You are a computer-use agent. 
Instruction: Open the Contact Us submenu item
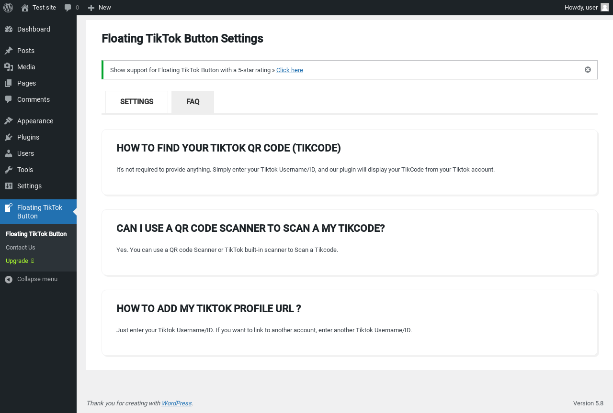pyautogui.click(x=21, y=248)
